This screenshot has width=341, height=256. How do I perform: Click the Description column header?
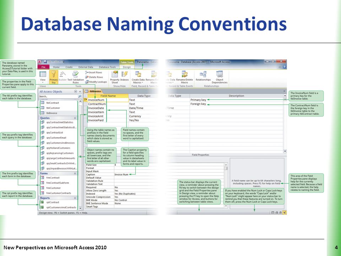click(237, 96)
